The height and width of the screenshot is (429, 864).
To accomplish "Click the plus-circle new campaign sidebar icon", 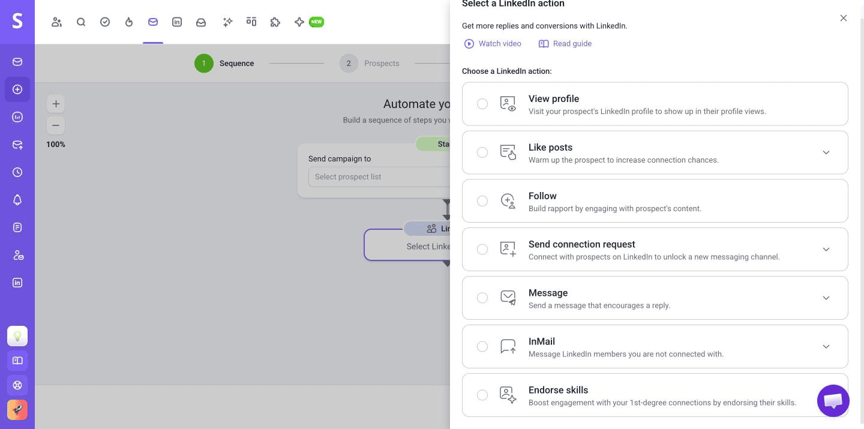I will (17, 89).
